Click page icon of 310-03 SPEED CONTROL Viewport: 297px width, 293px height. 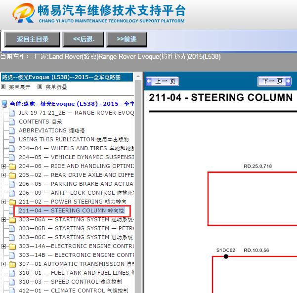(12, 282)
